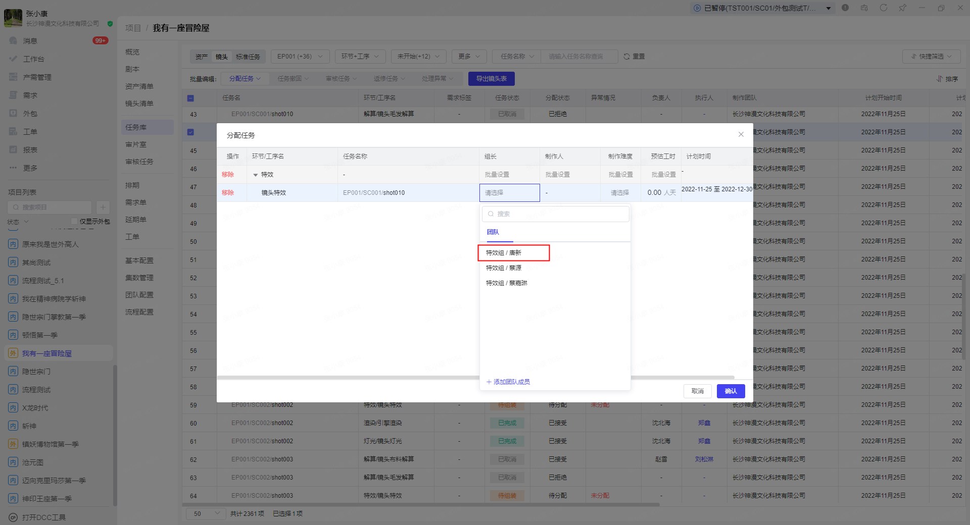Click the search icon in dropdown
970x525 pixels.
[x=491, y=214]
